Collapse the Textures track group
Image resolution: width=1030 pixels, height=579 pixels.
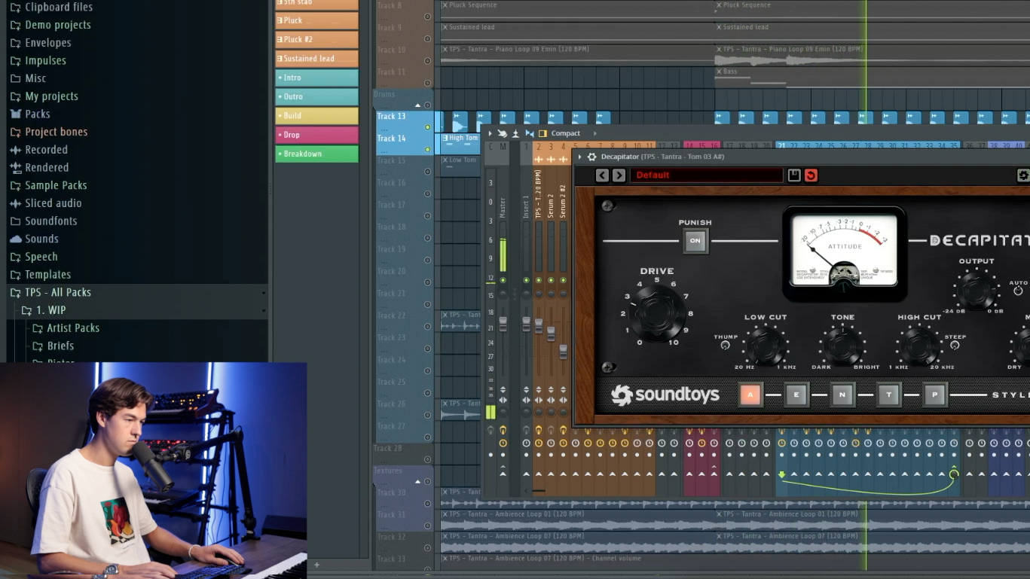pos(417,481)
